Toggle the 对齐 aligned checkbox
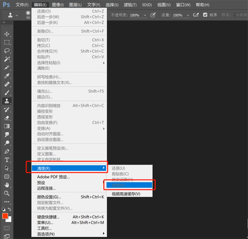The width and height of the screenshot is (248, 239). click(205, 15)
